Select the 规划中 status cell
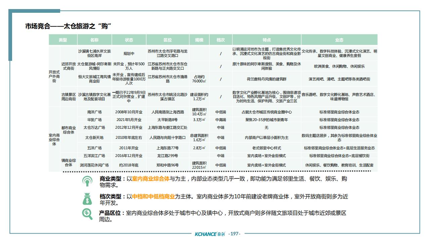This screenshot has height=242, width=430. (x=129, y=53)
